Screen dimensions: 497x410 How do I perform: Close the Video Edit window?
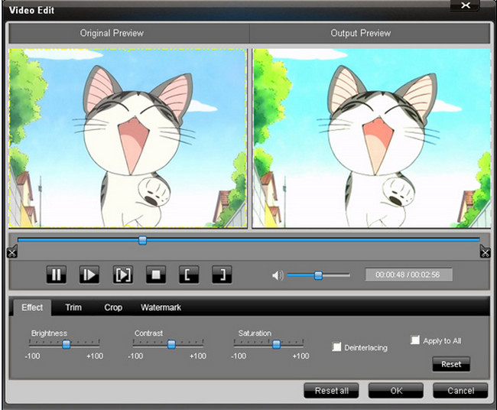pos(465,5)
